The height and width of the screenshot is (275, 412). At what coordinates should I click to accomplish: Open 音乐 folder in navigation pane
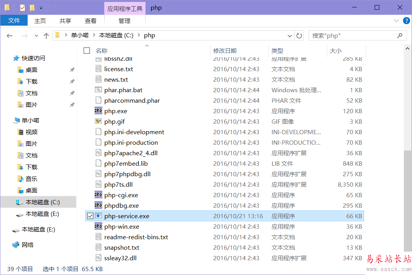pos(32,179)
